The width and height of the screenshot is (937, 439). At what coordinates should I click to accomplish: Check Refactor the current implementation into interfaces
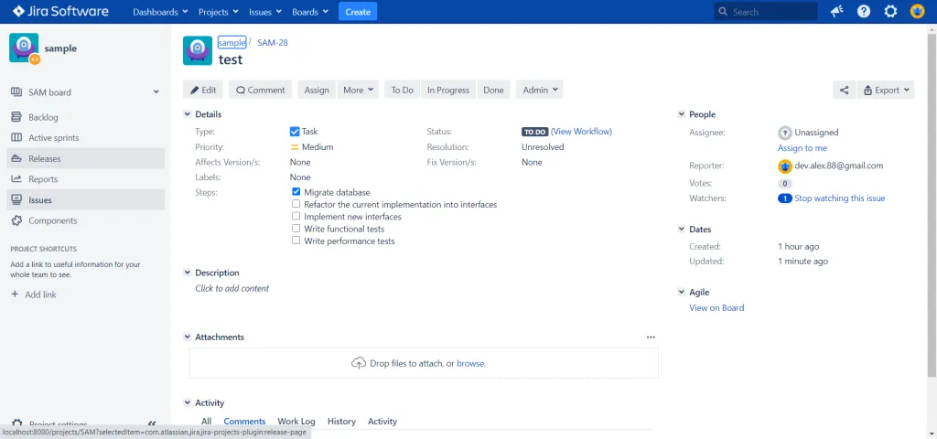[x=296, y=204]
